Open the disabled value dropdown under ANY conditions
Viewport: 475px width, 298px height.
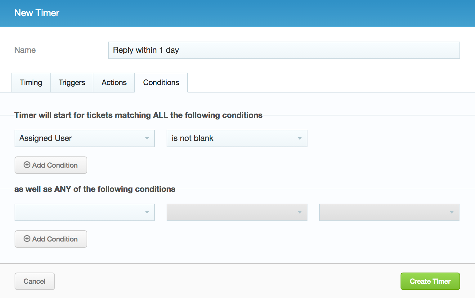pos(389,212)
